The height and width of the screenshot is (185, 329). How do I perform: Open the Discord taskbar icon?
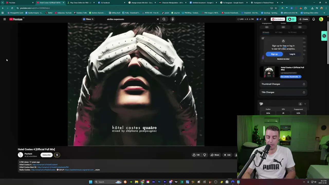[170, 182]
